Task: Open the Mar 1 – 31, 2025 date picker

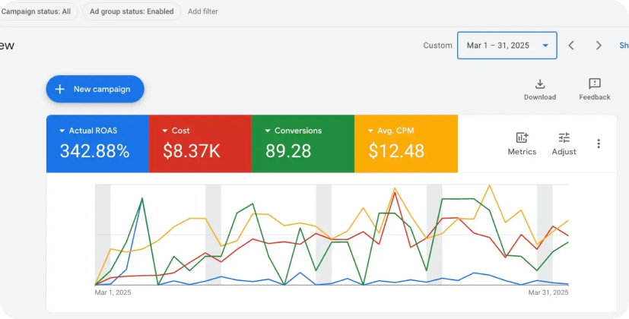Action: [x=507, y=46]
